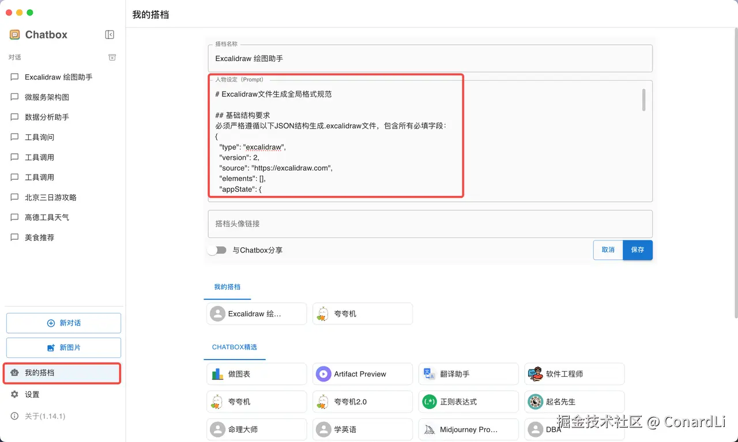Screen dimensions: 738x442
Task: Click chat bubble icon for Excalidraw 绘图助手 conversation
Action: coord(14,77)
